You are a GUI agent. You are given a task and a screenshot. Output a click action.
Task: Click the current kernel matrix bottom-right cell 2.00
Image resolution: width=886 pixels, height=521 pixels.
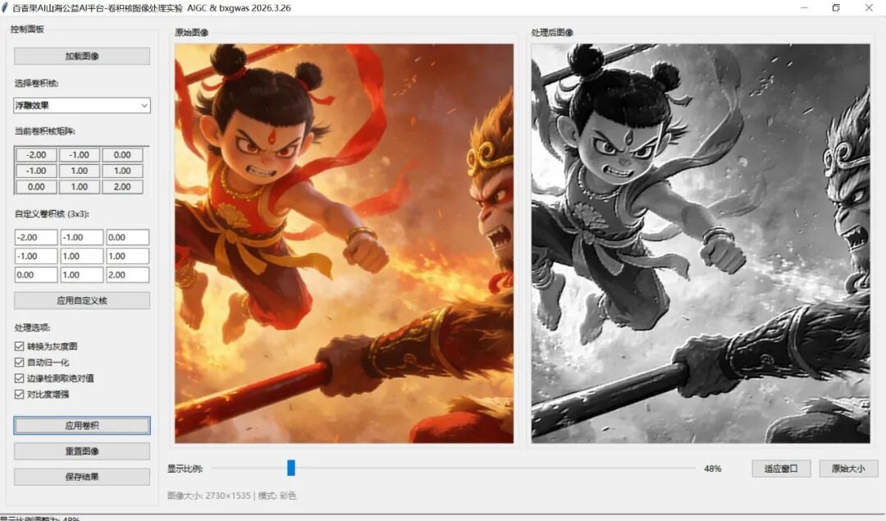122,186
